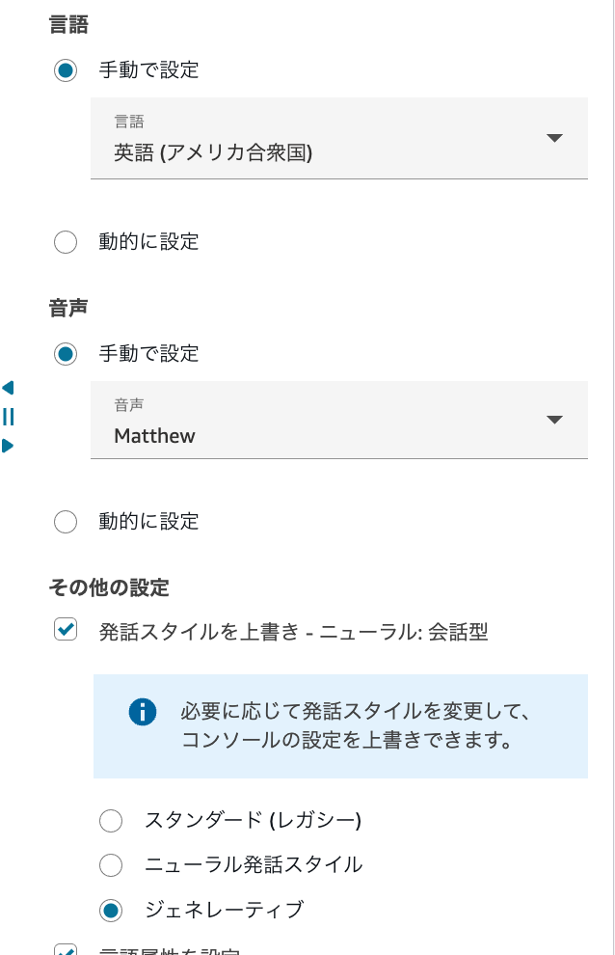Uncheck 発話スタイルを上書き option
Screen dimensions: 615x955
[66, 631]
